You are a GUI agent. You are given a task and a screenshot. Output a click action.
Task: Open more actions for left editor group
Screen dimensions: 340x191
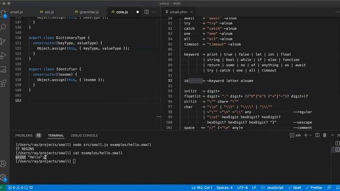[154, 12]
